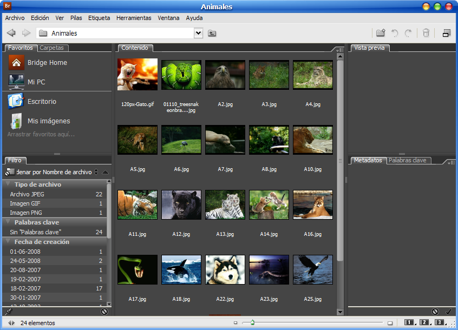Open the Animales path dropdown
This screenshot has width=458, height=330.
point(198,33)
